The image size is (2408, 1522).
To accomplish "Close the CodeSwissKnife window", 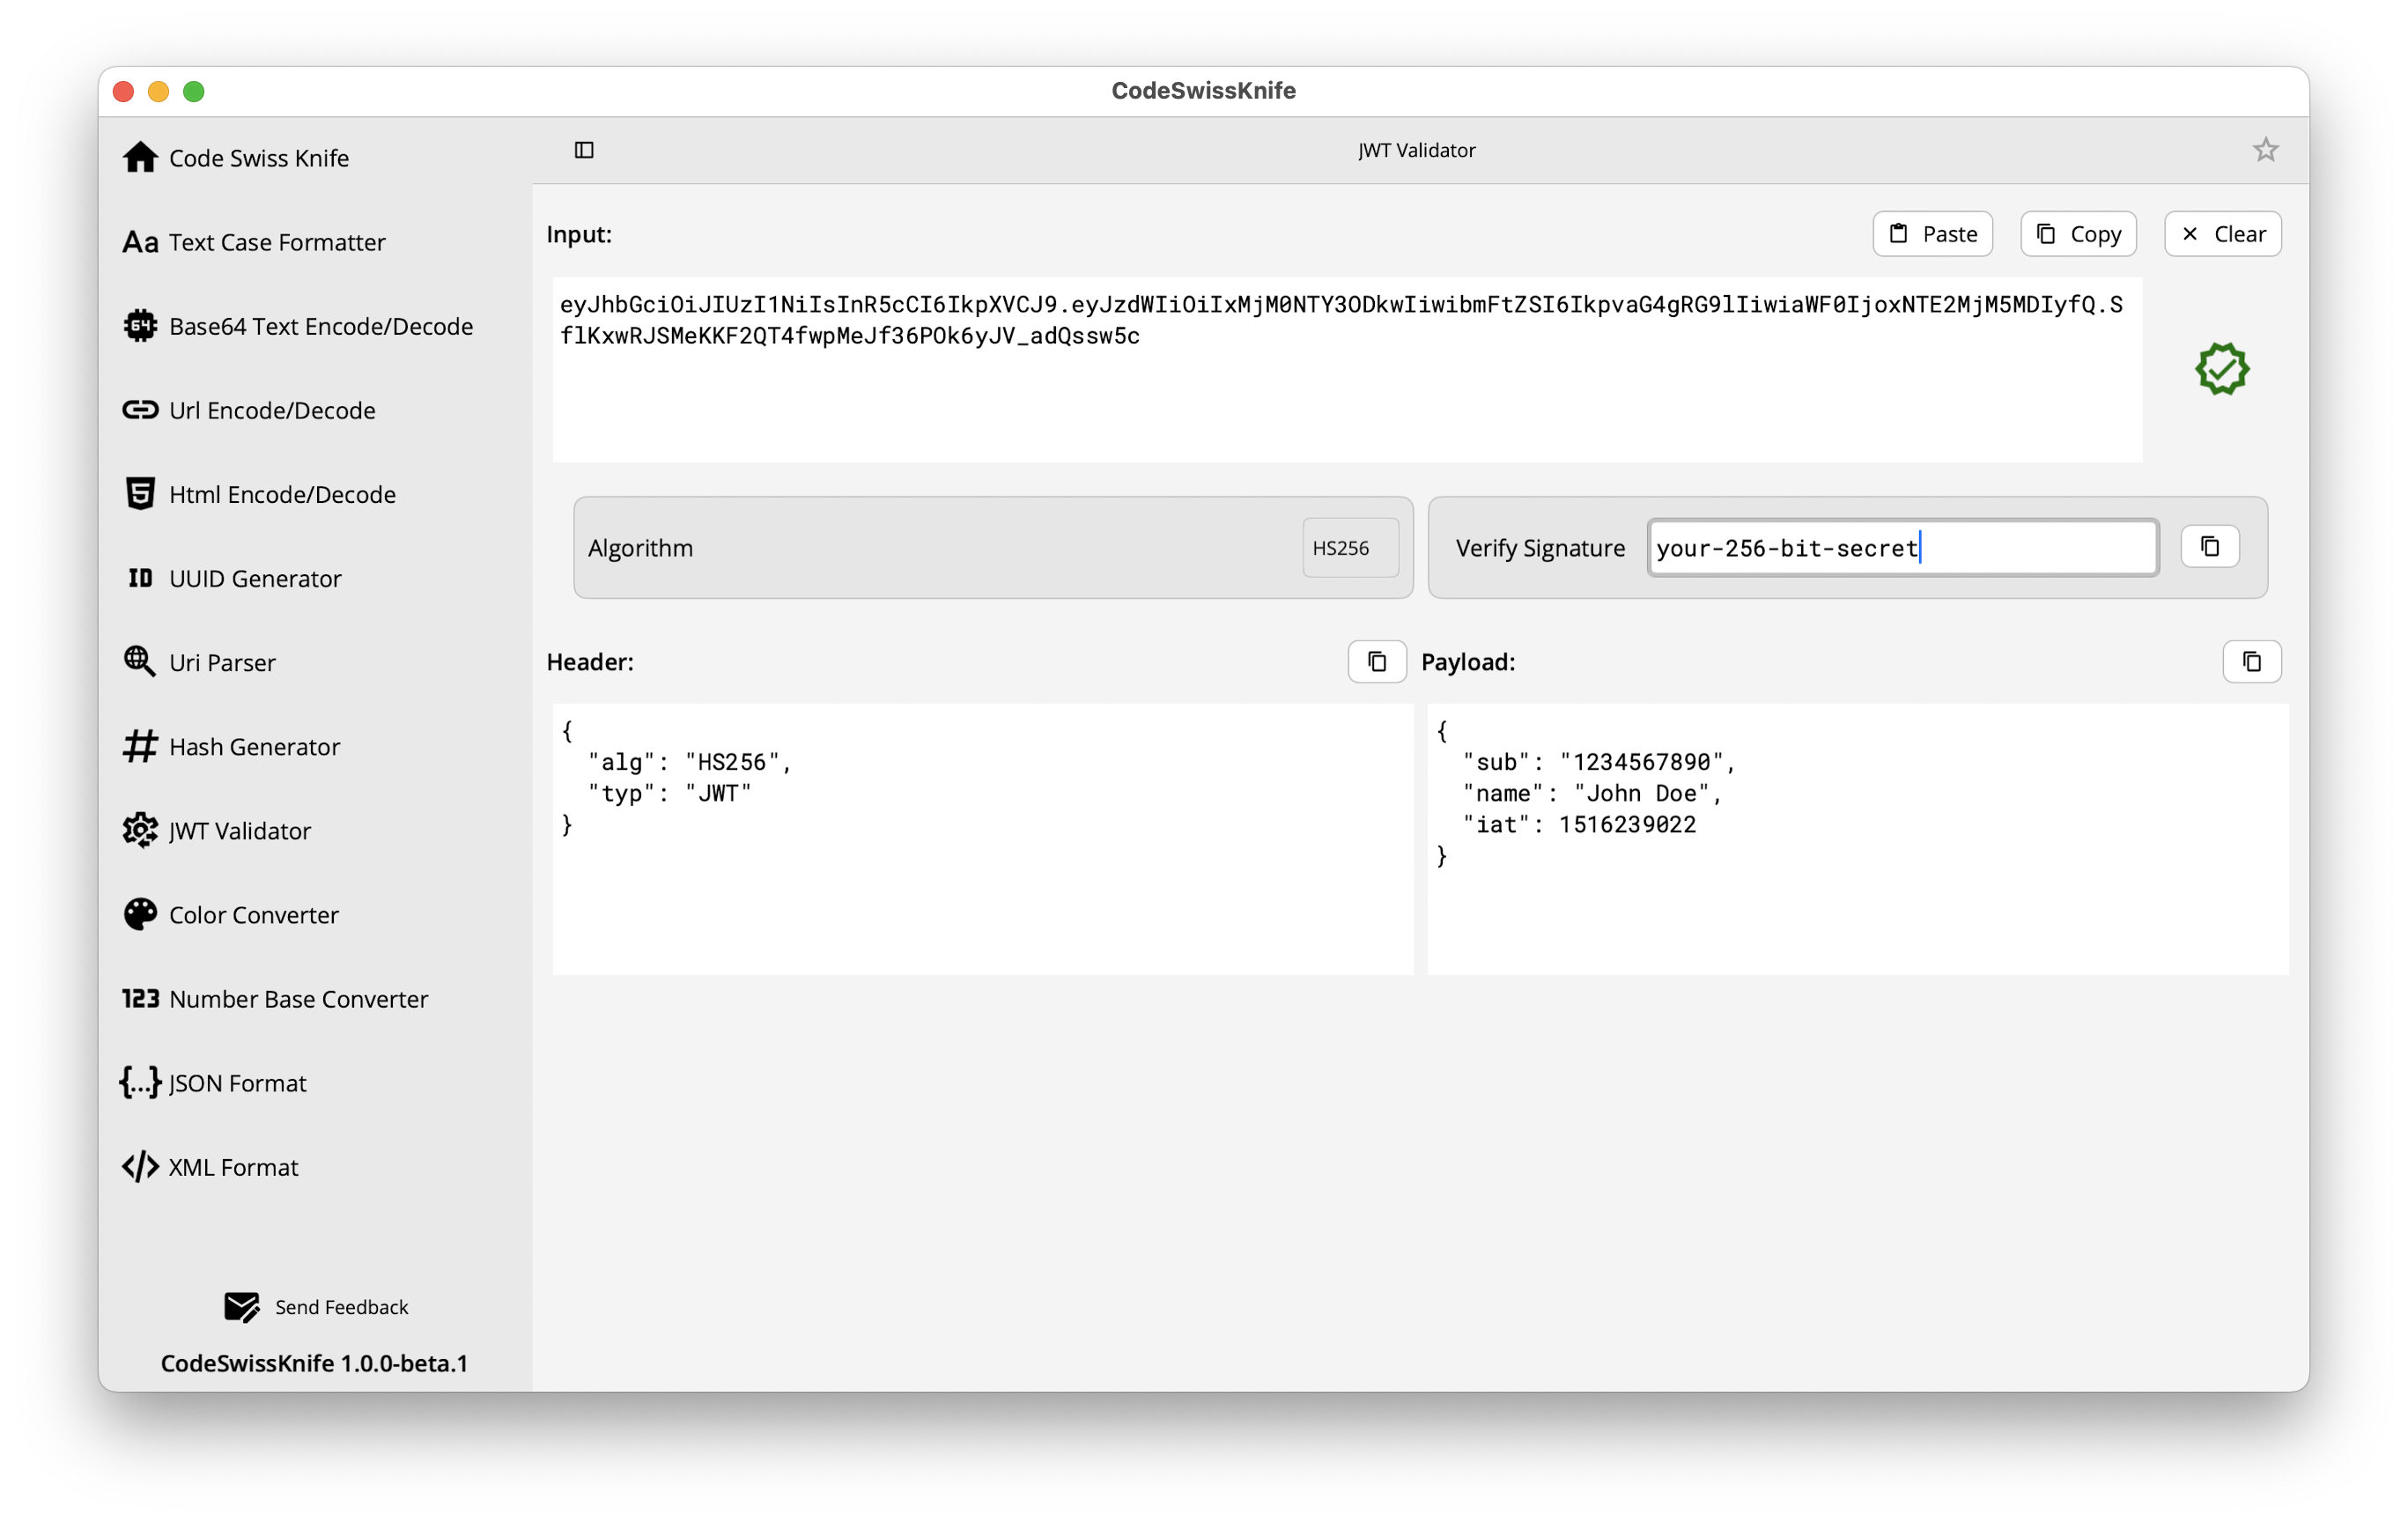I will click(x=124, y=91).
